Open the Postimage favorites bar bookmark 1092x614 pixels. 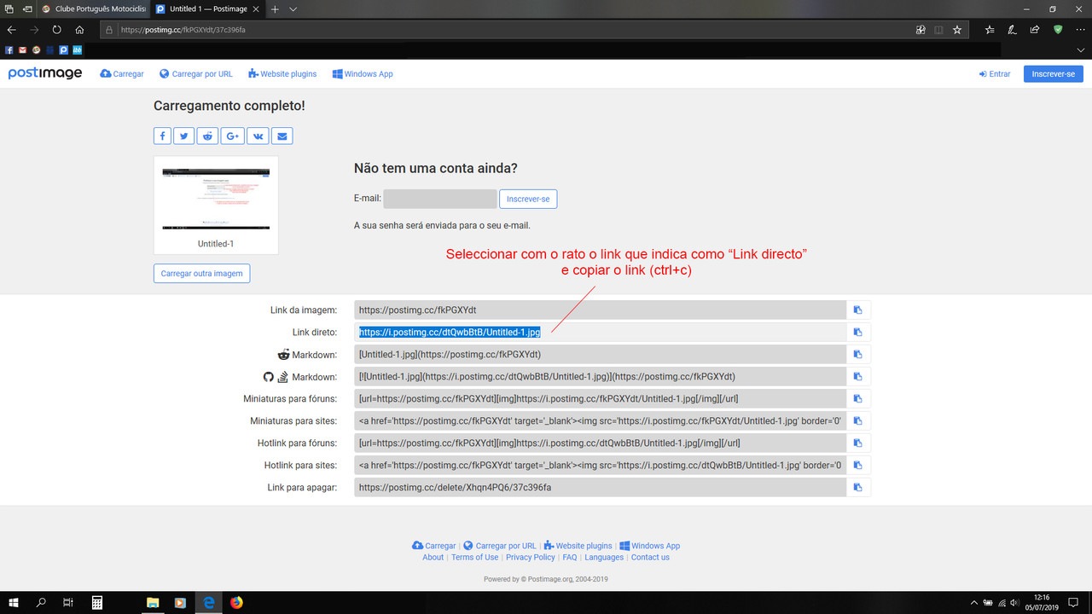tap(63, 50)
